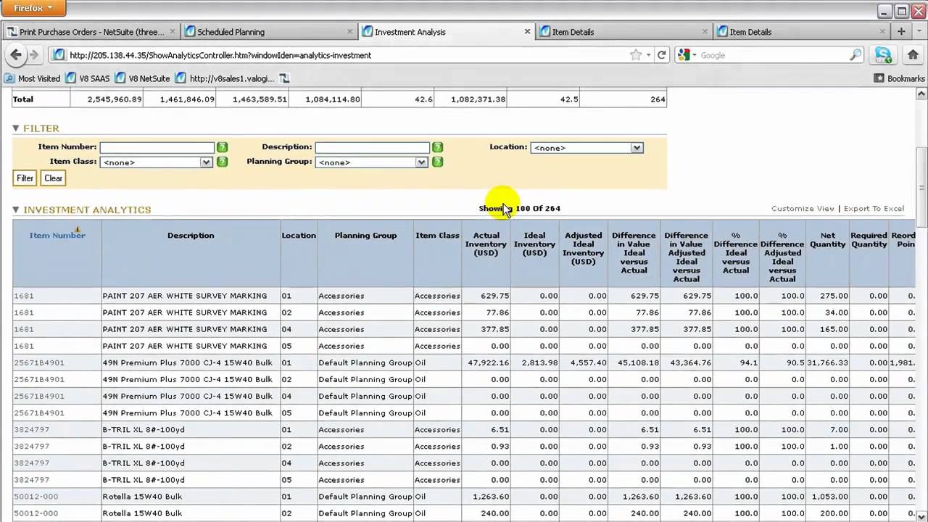Open the v8sales1.valogi bookmark

coord(225,78)
